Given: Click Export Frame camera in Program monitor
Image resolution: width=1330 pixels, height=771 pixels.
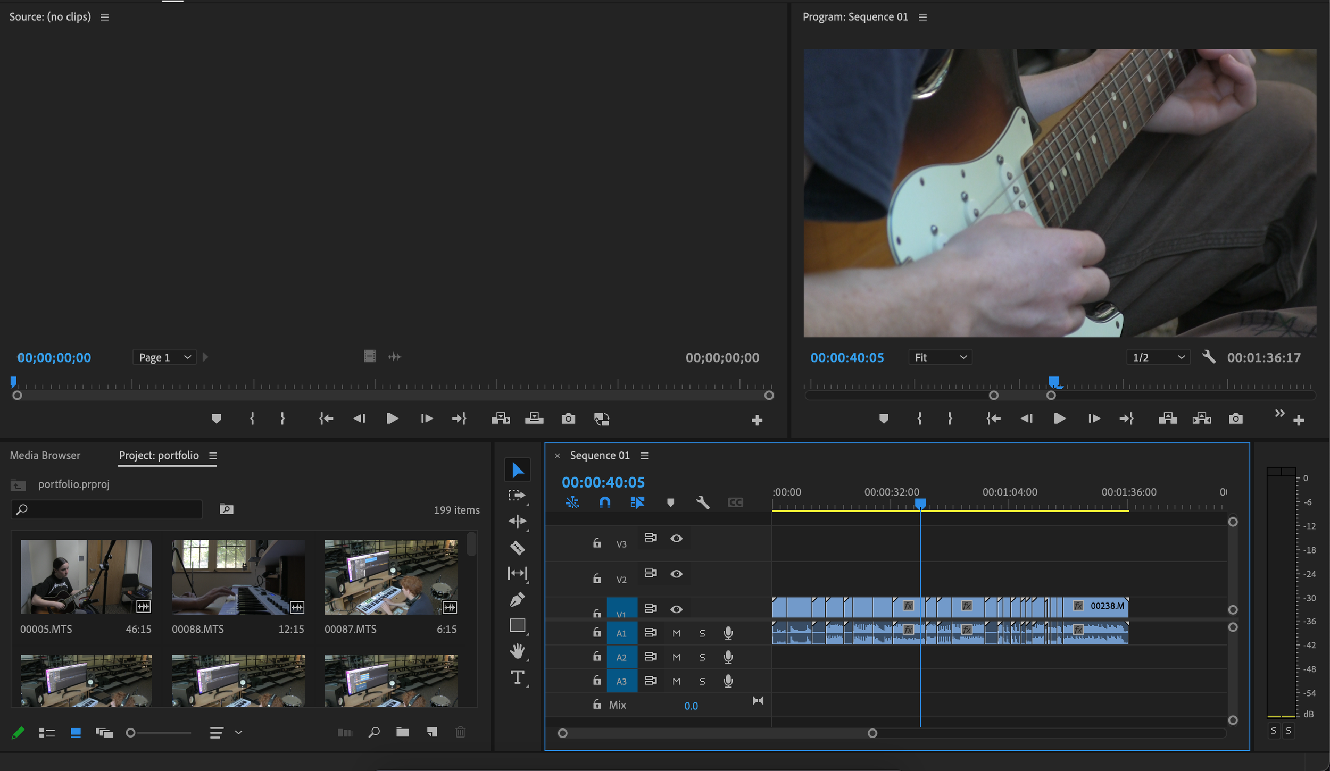Looking at the screenshot, I should pyautogui.click(x=1235, y=419).
